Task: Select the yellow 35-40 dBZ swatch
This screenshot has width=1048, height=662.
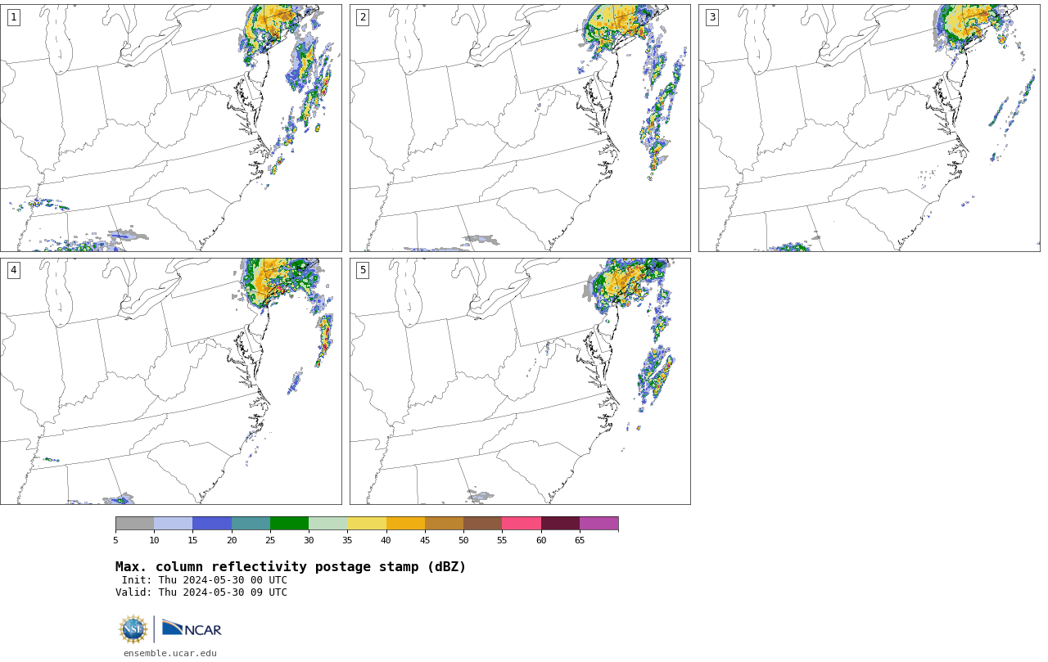Action: click(x=367, y=524)
